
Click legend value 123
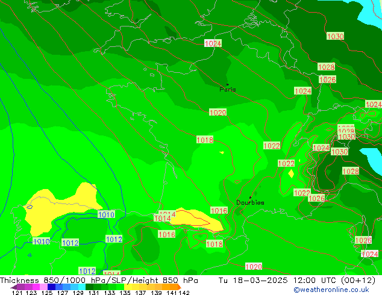click(31, 293)
